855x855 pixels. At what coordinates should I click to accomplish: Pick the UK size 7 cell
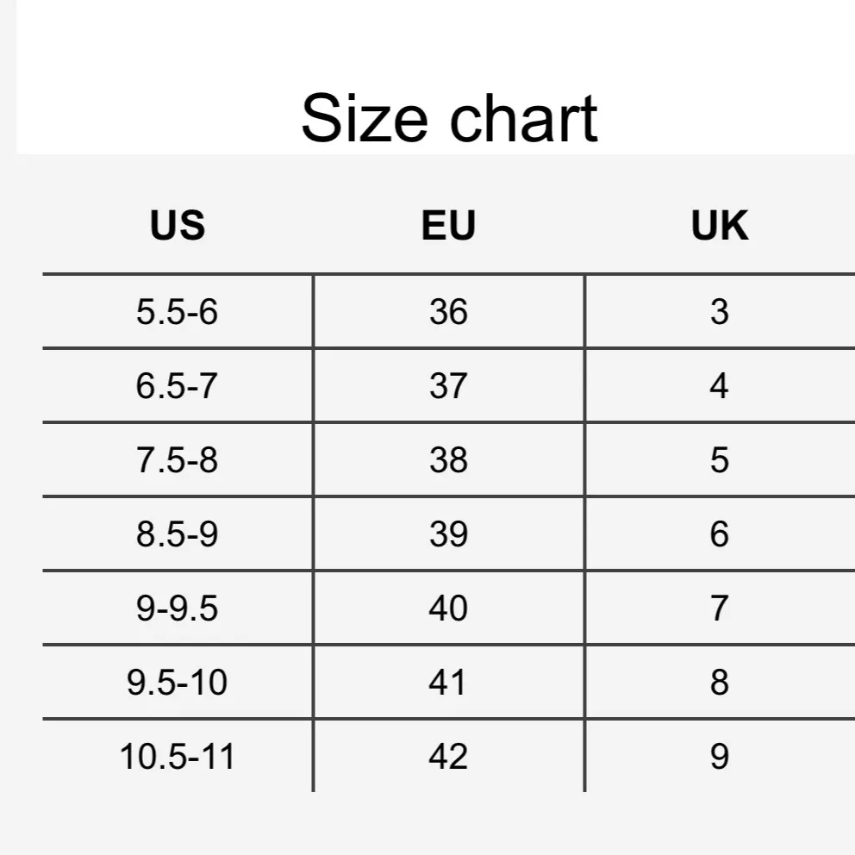[x=720, y=608]
